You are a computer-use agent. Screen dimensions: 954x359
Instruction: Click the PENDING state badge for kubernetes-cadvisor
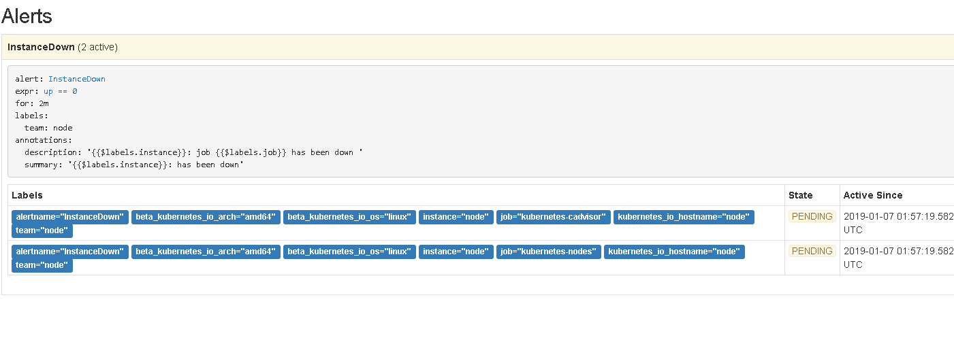(812, 217)
